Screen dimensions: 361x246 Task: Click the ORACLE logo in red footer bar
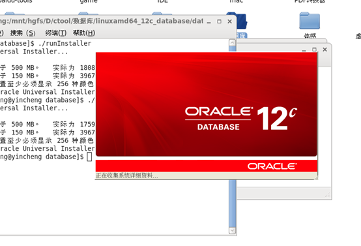(272, 166)
